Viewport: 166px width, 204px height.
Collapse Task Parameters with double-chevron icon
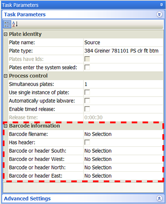click(x=159, y=15)
